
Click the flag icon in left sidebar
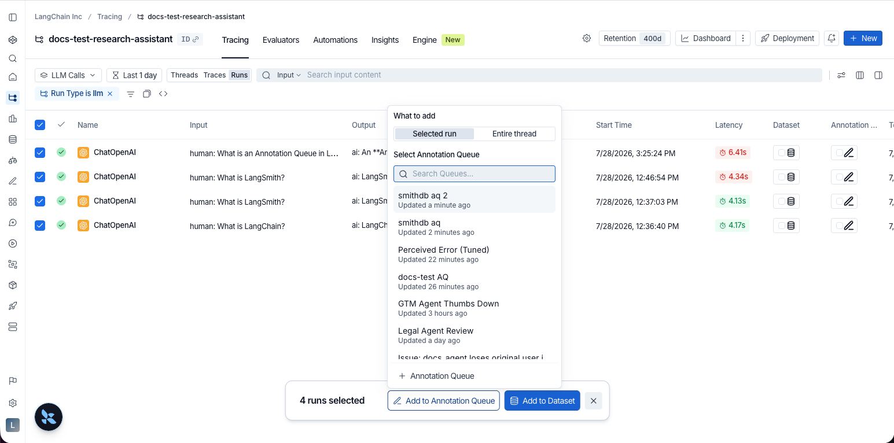coord(13,381)
